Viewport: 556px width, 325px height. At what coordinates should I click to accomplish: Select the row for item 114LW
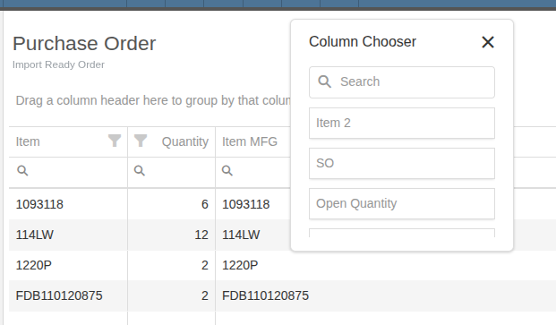pyautogui.click(x=282, y=235)
